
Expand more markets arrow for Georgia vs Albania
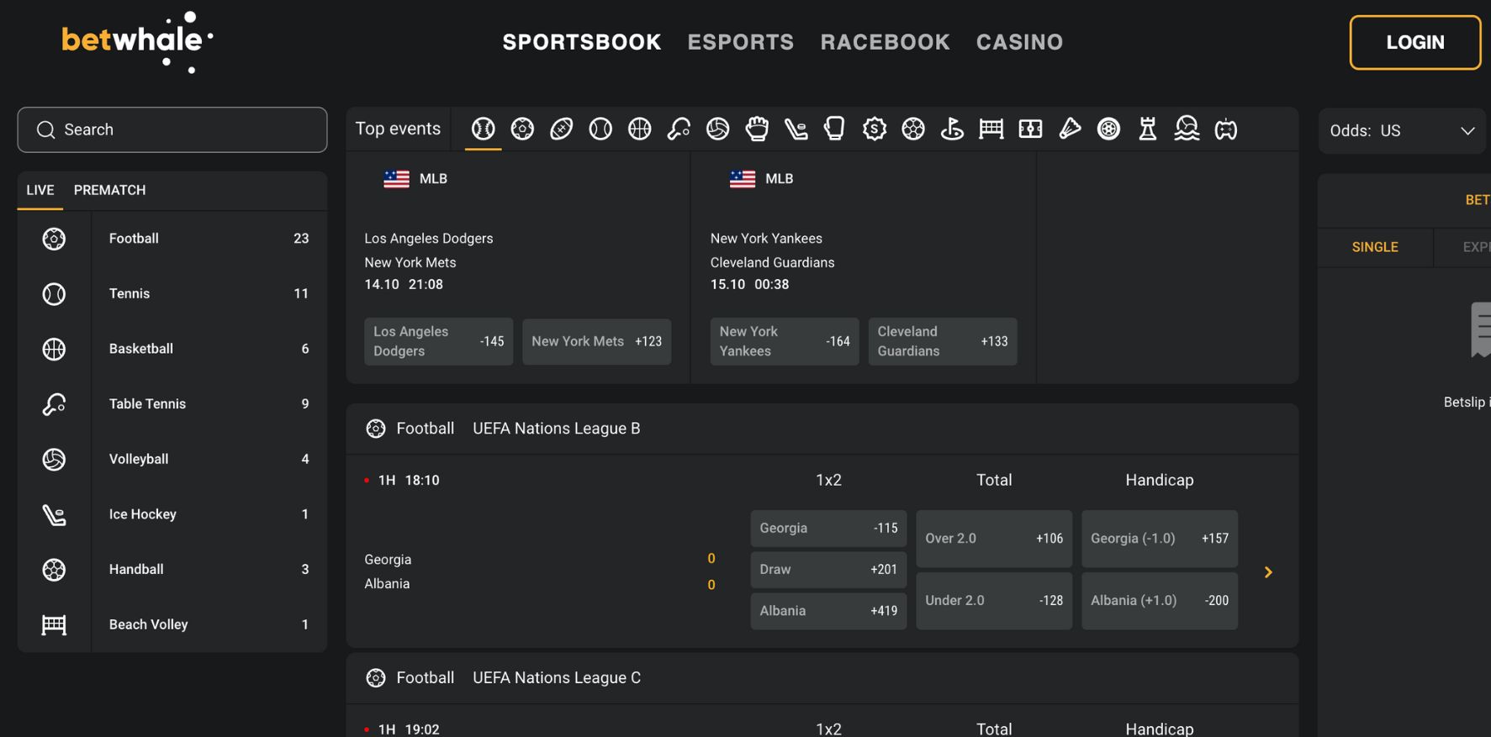point(1268,572)
